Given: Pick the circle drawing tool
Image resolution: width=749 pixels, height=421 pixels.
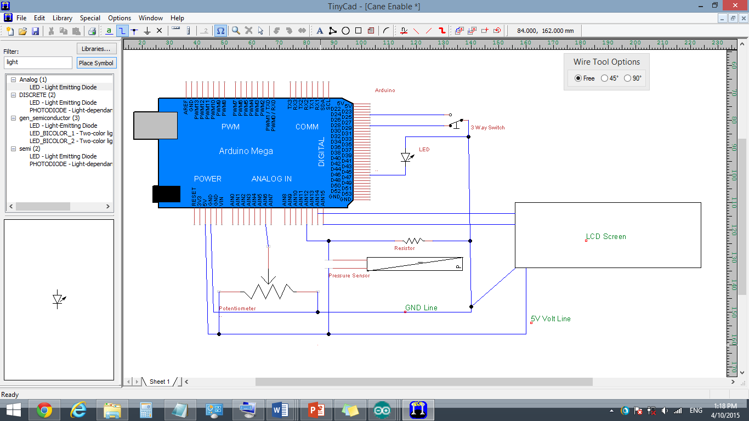Looking at the screenshot, I should (345, 31).
